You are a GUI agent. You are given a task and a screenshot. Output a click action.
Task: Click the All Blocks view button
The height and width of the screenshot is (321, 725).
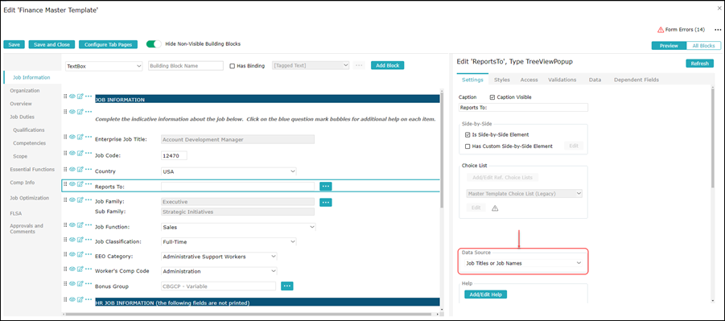coord(703,46)
